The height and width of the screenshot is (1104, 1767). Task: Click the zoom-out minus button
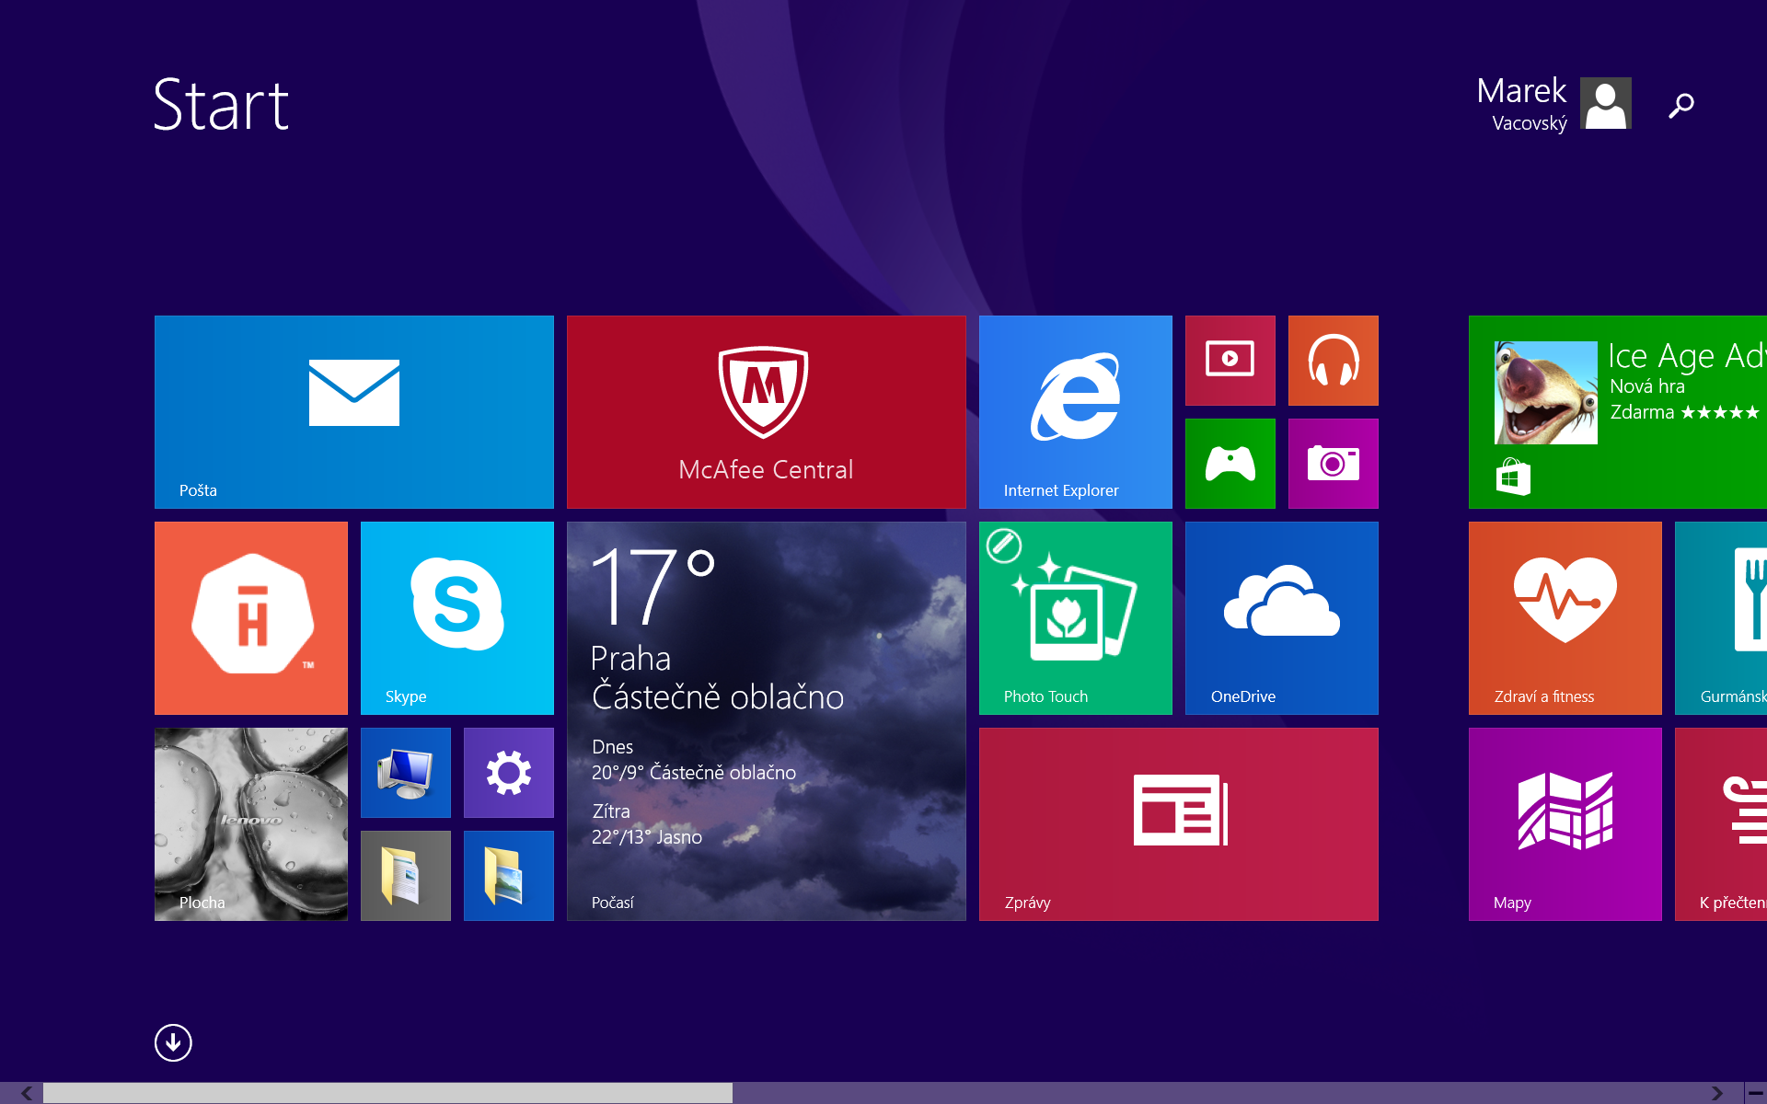click(x=1756, y=1093)
